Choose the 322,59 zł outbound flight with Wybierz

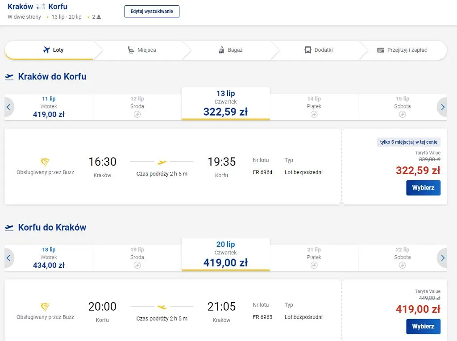pyautogui.click(x=423, y=188)
